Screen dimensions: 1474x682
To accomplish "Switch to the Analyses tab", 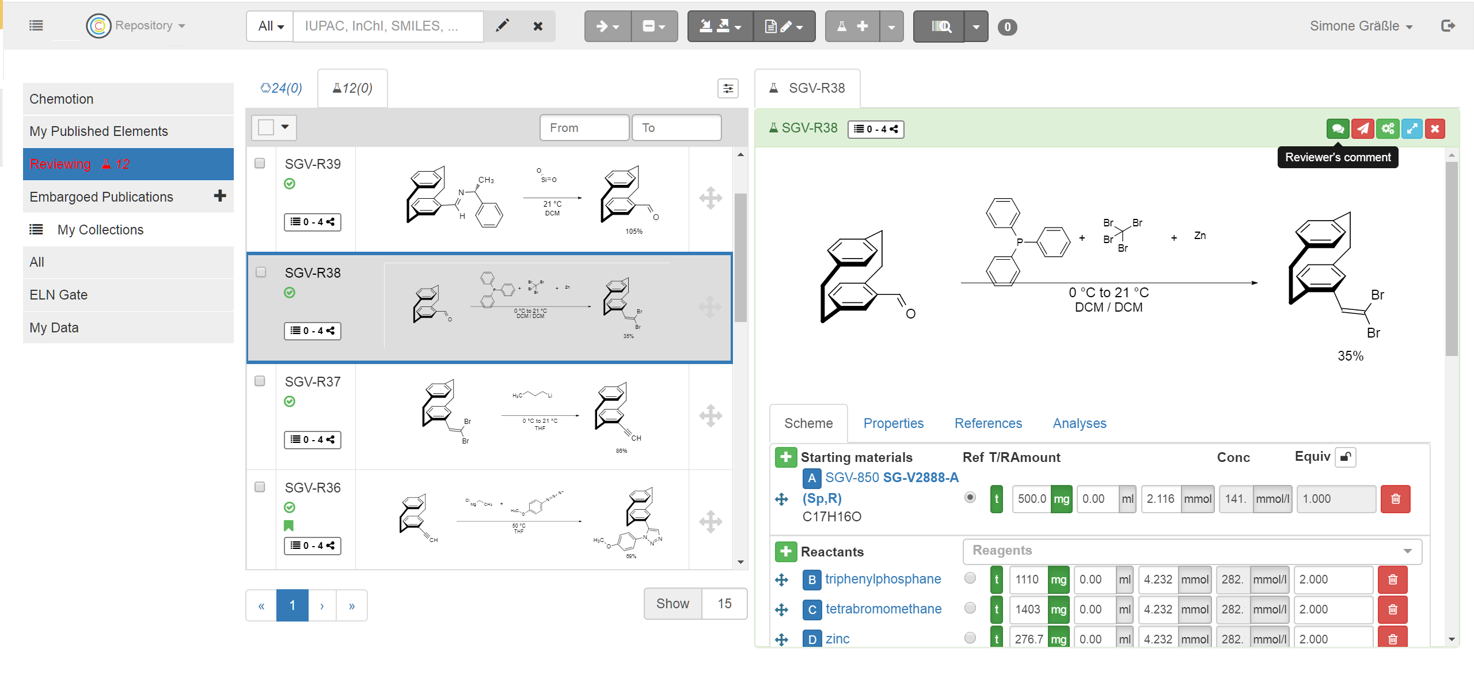I will 1079,423.
